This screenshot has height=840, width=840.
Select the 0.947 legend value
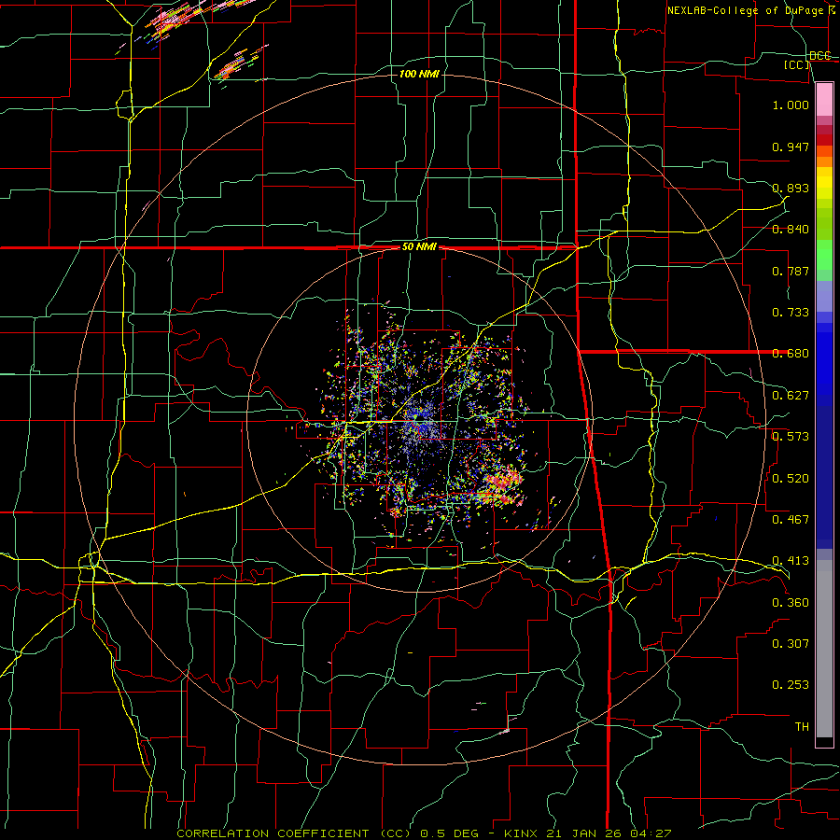click(x=791, y=147)
